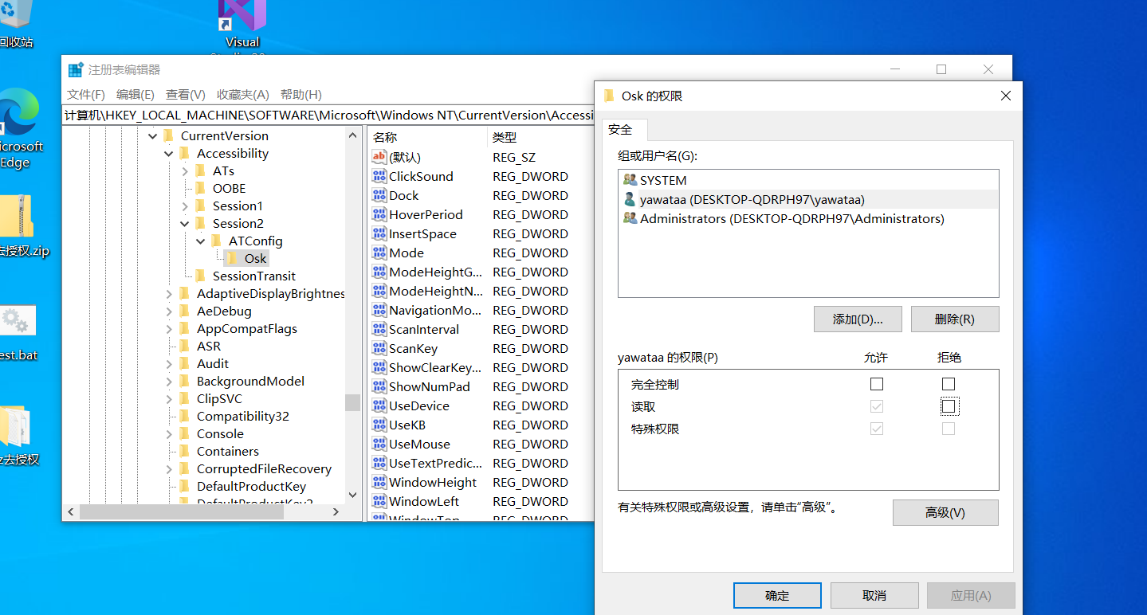Open the Microsoft Edge desktop icon
The width and height of the screenshot is (1147, 615).
point(18,112)
